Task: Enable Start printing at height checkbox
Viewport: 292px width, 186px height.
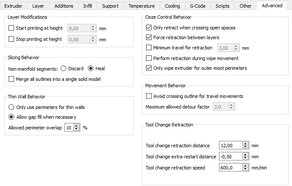Action: 12,29
